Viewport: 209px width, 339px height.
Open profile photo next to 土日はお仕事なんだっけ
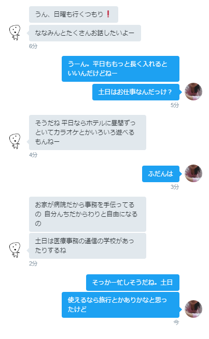click(x=193, y=92)
